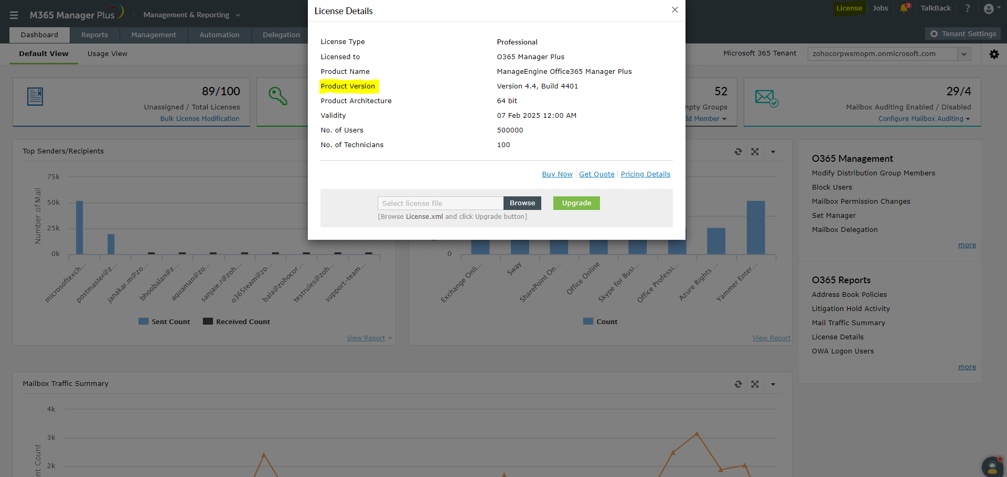The height and width of the screenshot is (477, 1007).
Task: Click the license document icon on dashboard card
Action: 35,96
